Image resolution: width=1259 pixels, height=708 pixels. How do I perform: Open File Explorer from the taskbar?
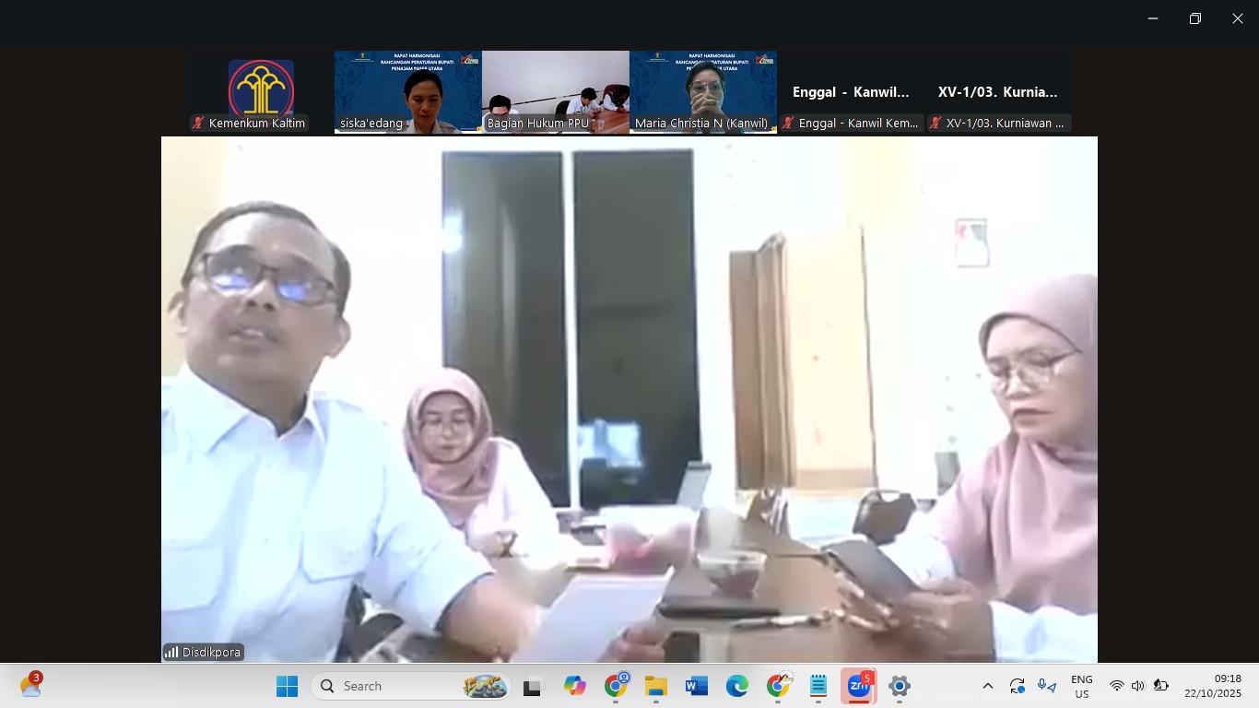(x=655, y=687)
